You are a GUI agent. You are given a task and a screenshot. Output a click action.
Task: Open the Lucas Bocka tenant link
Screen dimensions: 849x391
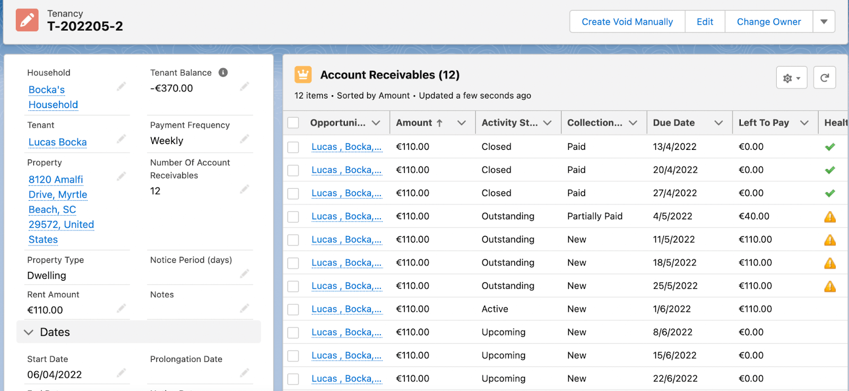tap(58, 142)
